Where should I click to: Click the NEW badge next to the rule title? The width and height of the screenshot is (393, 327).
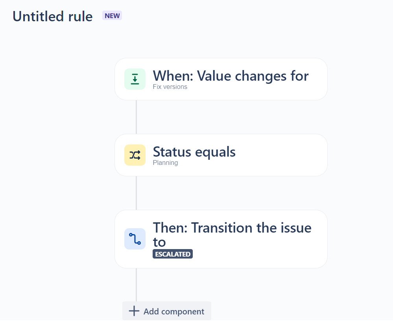pyautogui.click(x=112, y=15)
